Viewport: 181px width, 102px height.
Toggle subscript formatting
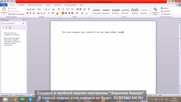[x=41, y=13]
